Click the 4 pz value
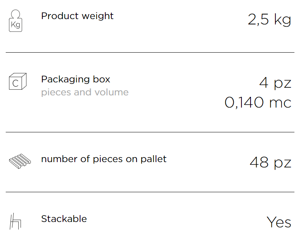 pos(275,83)
